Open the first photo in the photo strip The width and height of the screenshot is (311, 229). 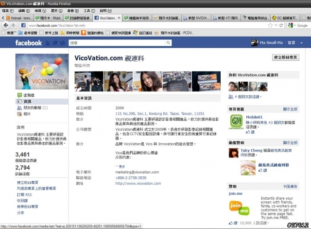[89, 81]
